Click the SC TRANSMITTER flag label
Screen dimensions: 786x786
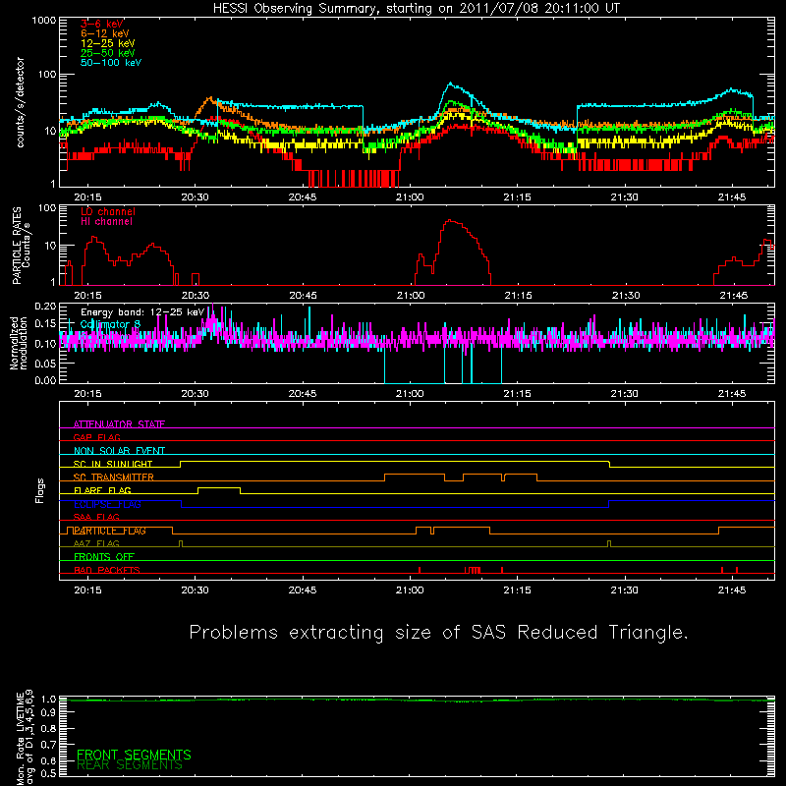(x=114, y=477)
